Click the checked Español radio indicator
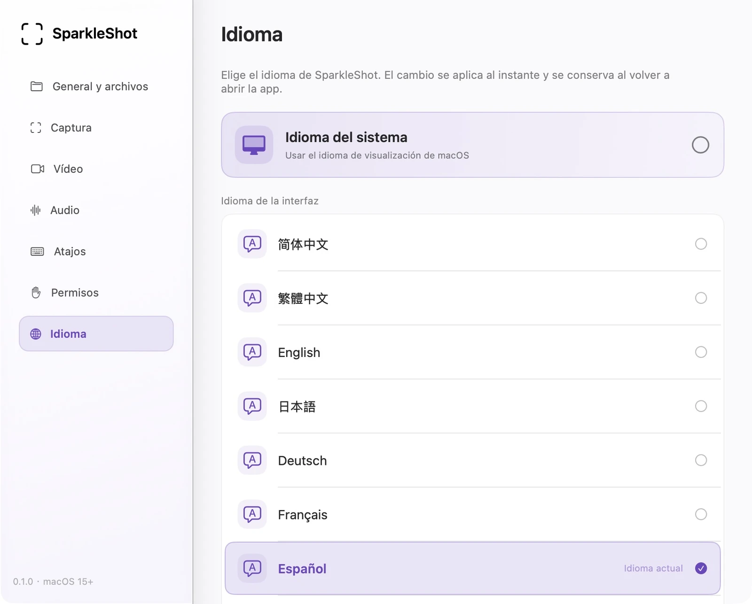Screen dimensions: 752x604 (701, 568)
